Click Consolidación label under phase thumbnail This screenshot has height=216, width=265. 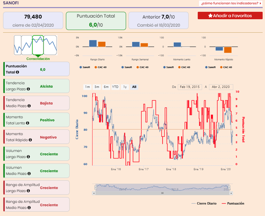(x=38, y=59)
